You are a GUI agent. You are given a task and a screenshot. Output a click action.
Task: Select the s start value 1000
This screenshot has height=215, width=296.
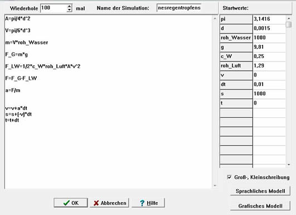269,94
